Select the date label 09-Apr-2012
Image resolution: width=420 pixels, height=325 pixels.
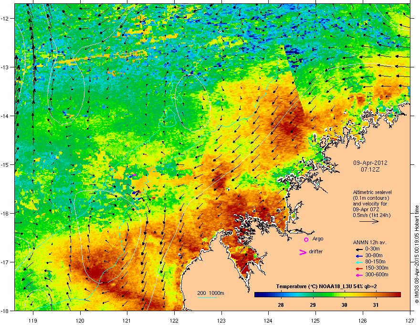click(x=370, y=163)
